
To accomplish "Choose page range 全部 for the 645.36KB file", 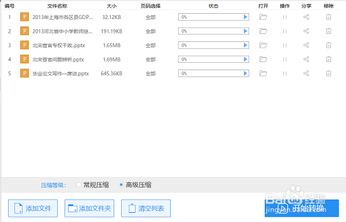I will click(151, 74).
